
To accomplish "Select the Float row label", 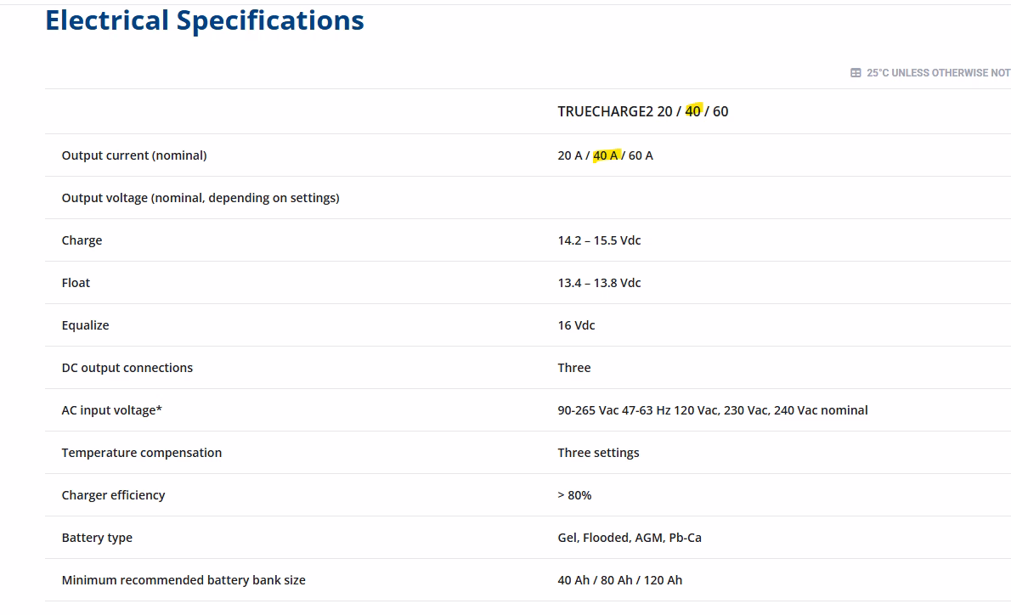I will click(x=76, y=283).
